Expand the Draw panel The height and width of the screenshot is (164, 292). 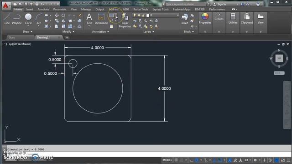27,31
